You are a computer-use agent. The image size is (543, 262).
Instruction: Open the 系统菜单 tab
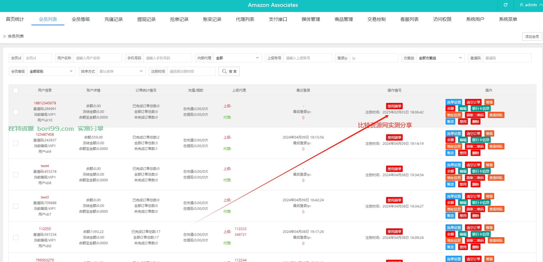[508, 19]
